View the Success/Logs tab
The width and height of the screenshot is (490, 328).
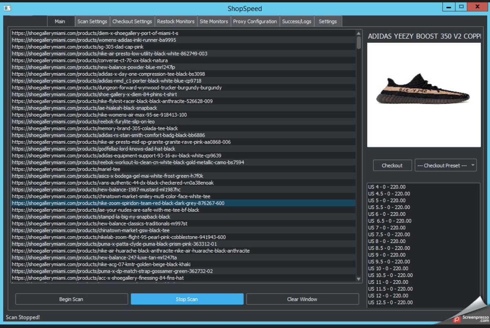click(x=297, y=21)
